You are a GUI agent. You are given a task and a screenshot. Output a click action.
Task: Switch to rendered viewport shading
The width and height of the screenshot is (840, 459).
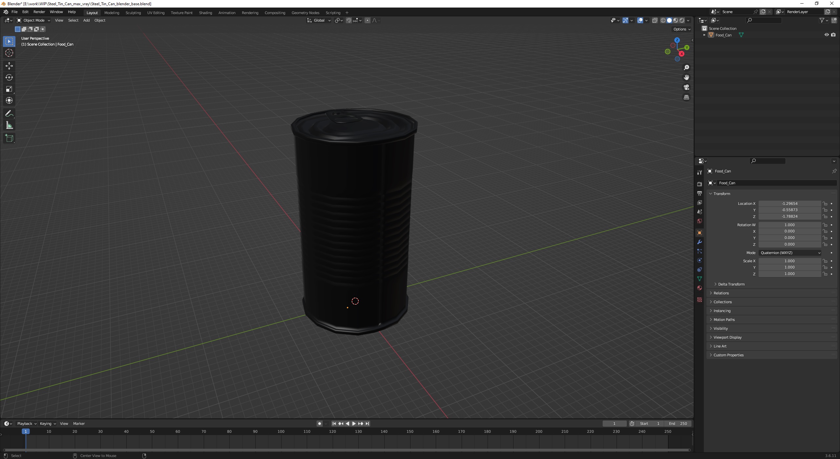click(x=682, y=20)
